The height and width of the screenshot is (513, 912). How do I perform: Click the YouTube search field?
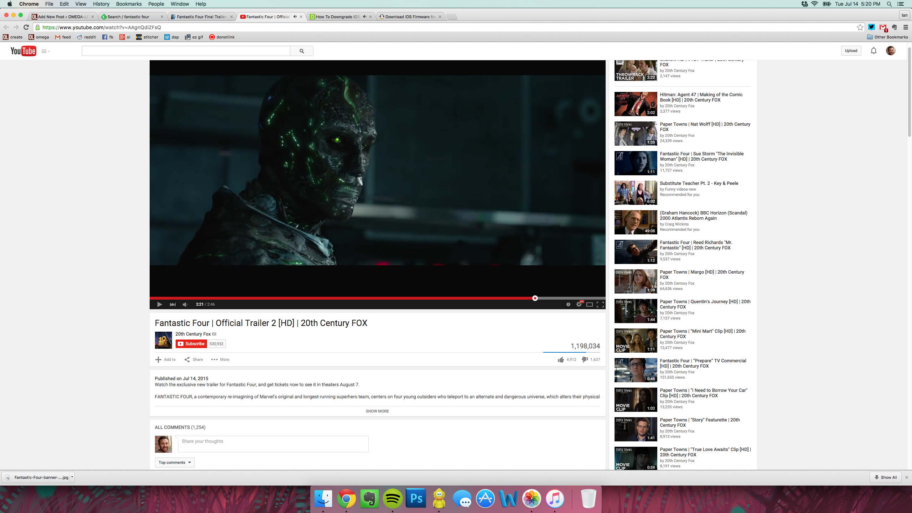point(186,51)
